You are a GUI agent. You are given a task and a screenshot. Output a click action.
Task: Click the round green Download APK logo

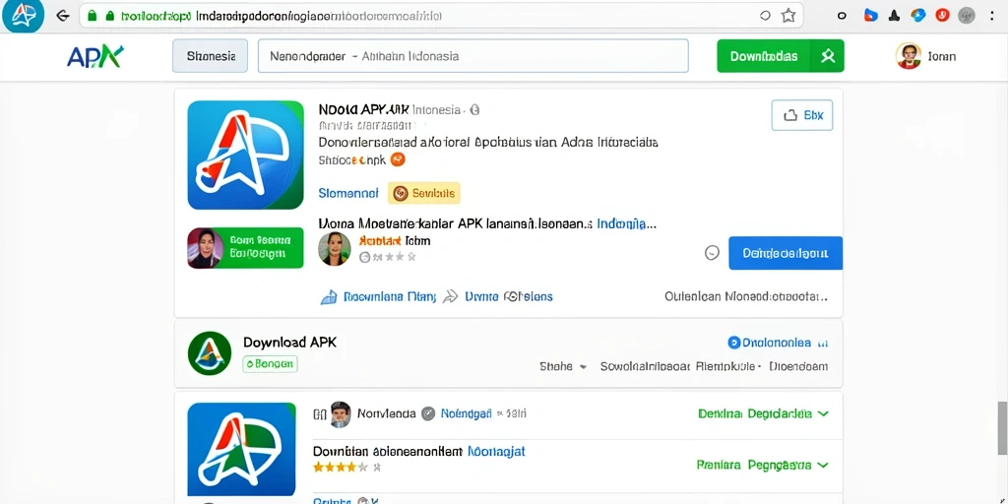click(210, 353)
